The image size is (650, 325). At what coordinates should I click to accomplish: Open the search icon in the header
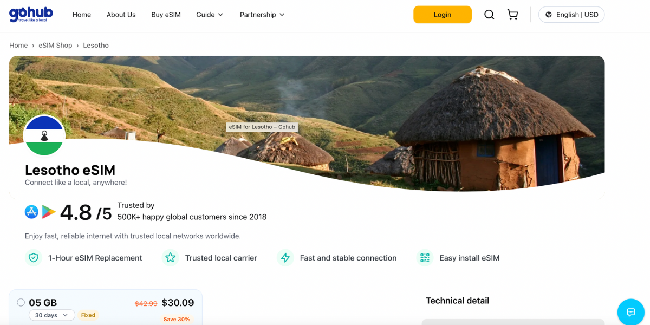click(x=489, y=15)
